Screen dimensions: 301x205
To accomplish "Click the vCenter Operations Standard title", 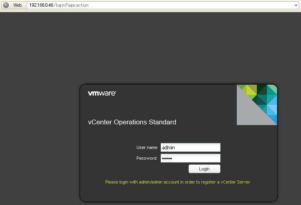I will pyautogui.click(x=132, y=122).
